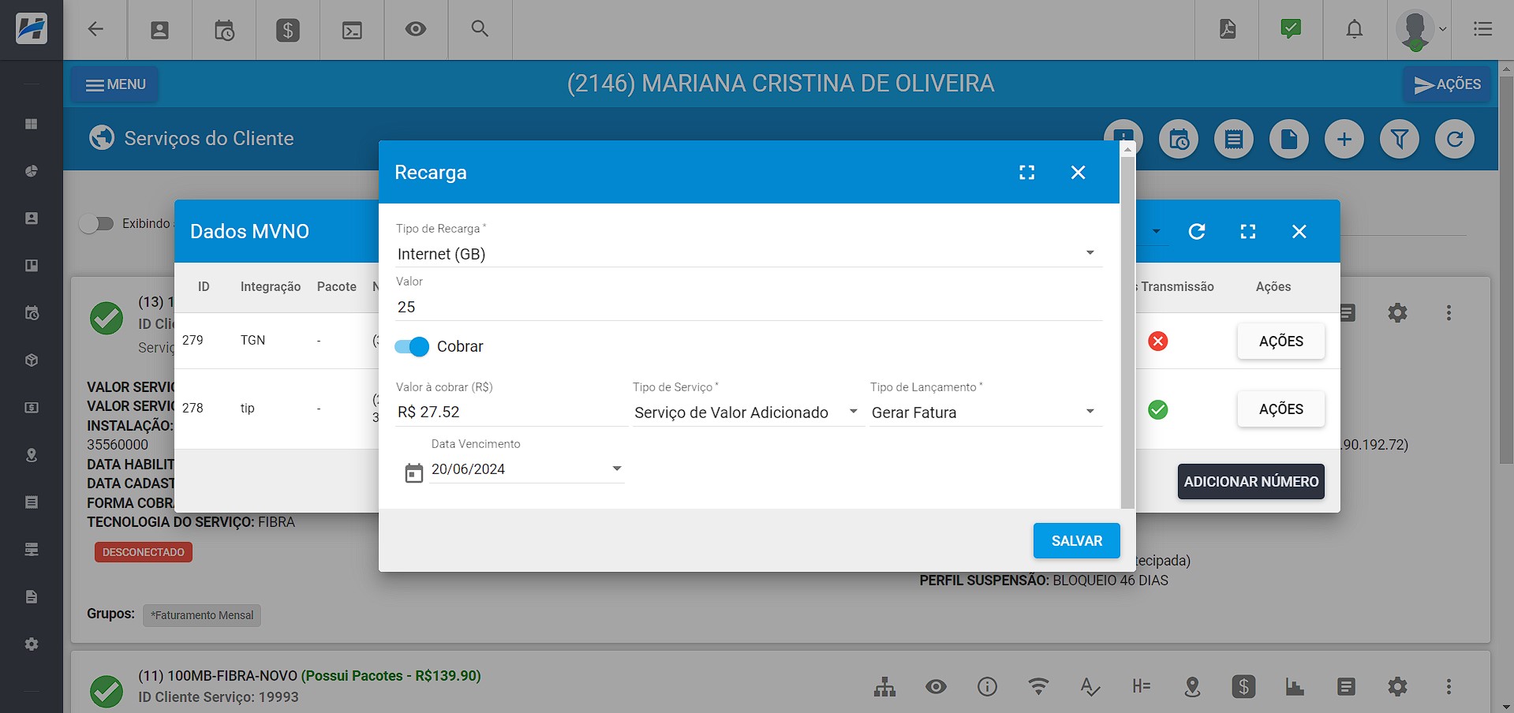Click the Valor input field showing 25
The height and width of the screenshot is (713, 1514).
click(x=749, y=307)
